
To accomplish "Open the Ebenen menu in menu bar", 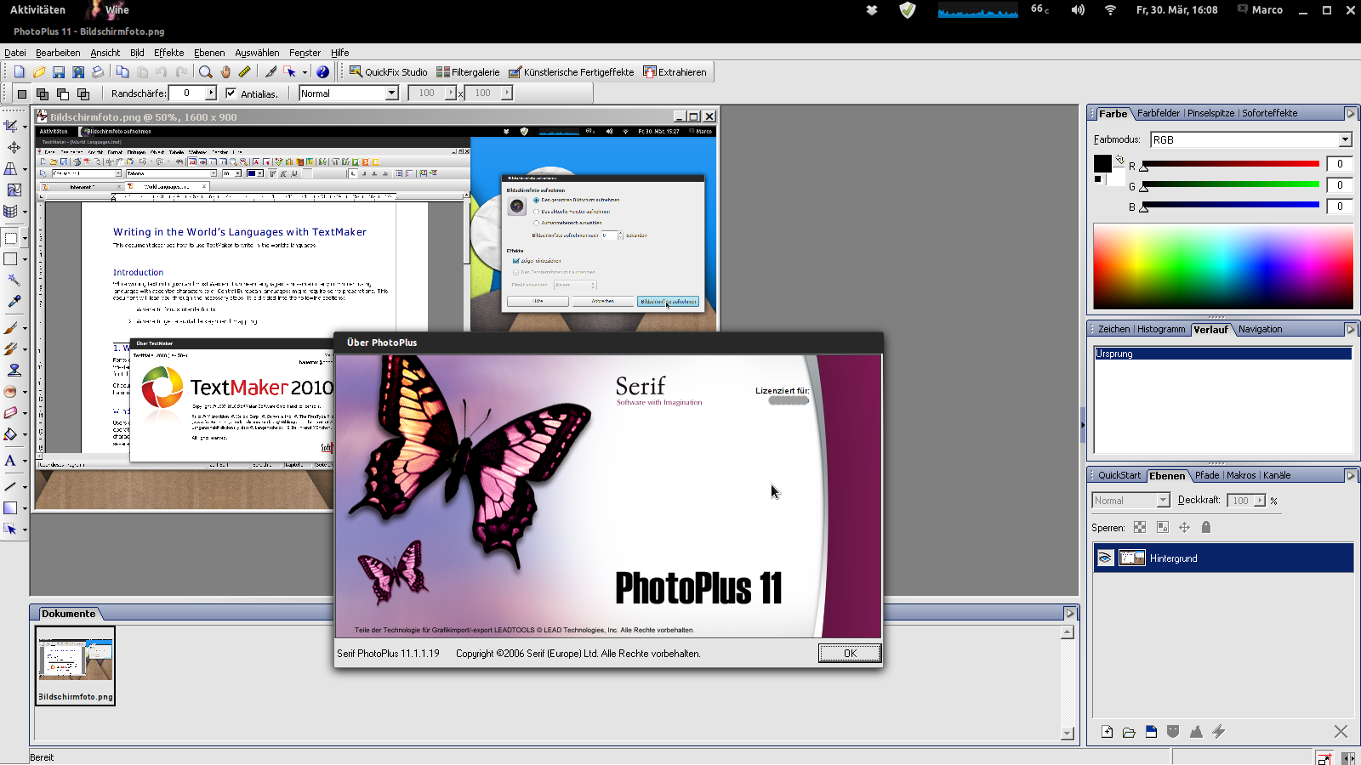I will point(209,53).
